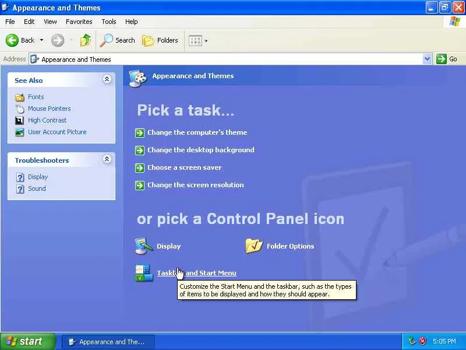Viewport: 466px width, 350px height.
Task: Click the Taskbar and Start Menu icon
Action: [x=144, y=273]
